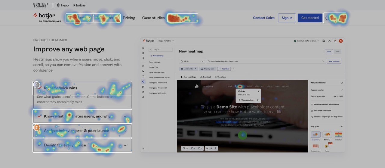Select the Rage map type thumbnail
Image resolution: width=385 pixels, height=168 pixels.
coord(327,146)
